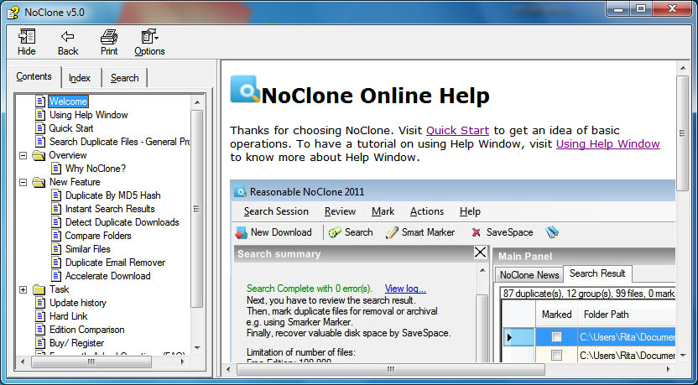Click page icon beside Similar Files

pyautogui.click(x=56, y=249)
